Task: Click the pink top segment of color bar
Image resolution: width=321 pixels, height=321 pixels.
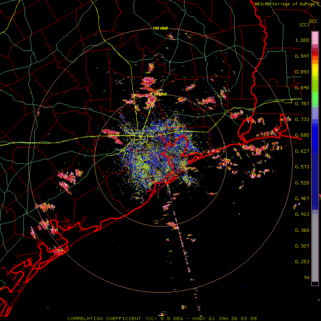Action: (315, 38)
